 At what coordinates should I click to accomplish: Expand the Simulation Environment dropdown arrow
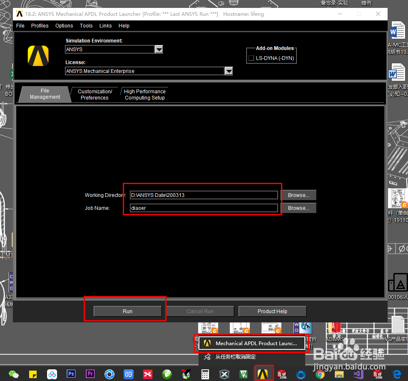pos(159,49)
